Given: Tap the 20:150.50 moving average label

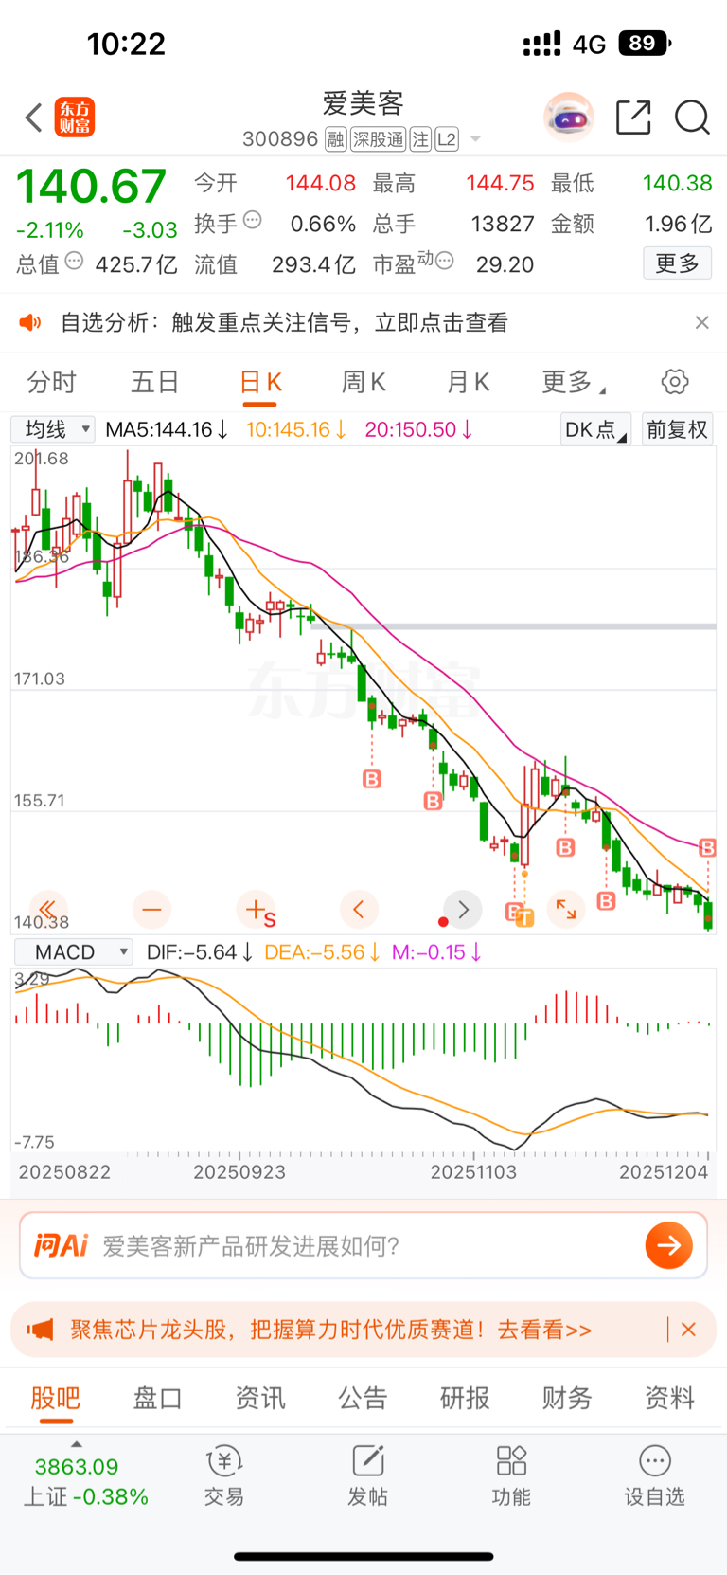Looking at the screenshot, I should [418, 429].
